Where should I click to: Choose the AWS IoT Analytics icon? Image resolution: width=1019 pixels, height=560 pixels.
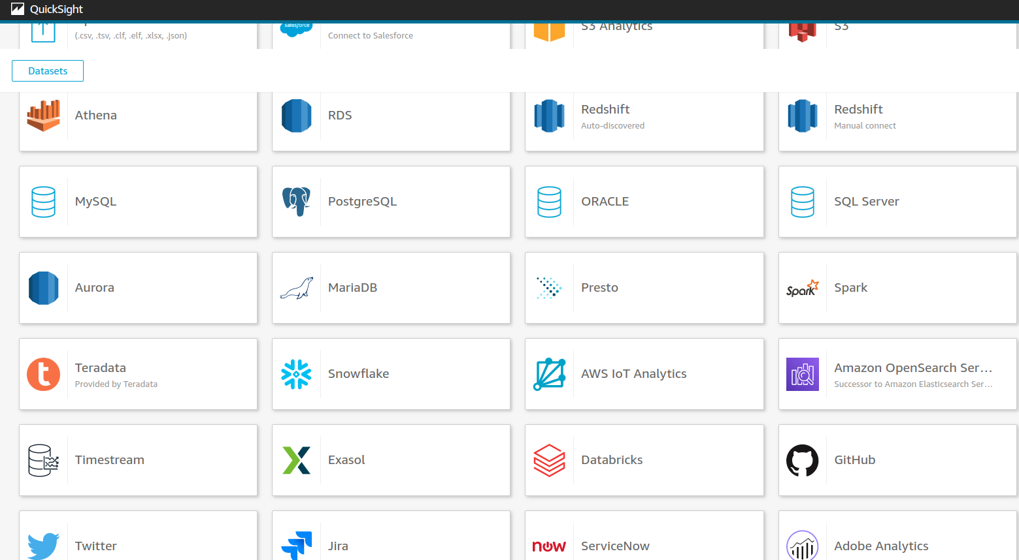(550, 374)
